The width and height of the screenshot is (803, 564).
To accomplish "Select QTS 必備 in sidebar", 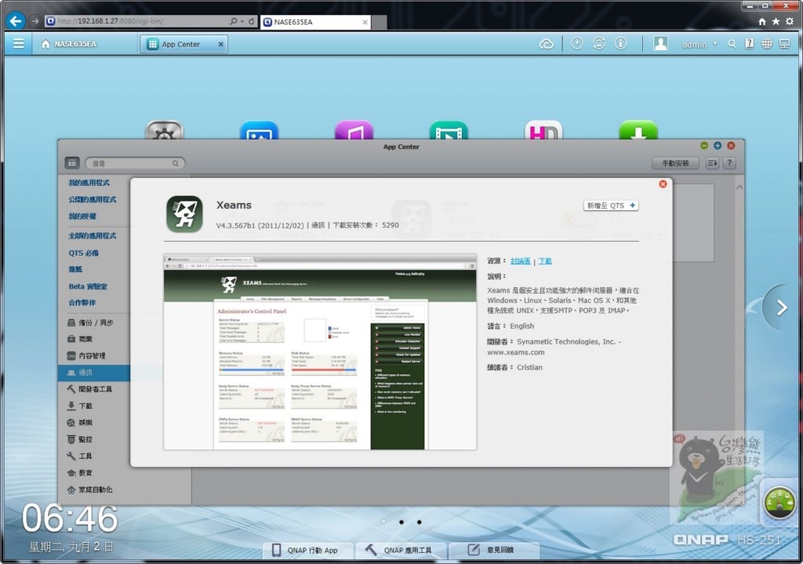I will click(83, 253).
